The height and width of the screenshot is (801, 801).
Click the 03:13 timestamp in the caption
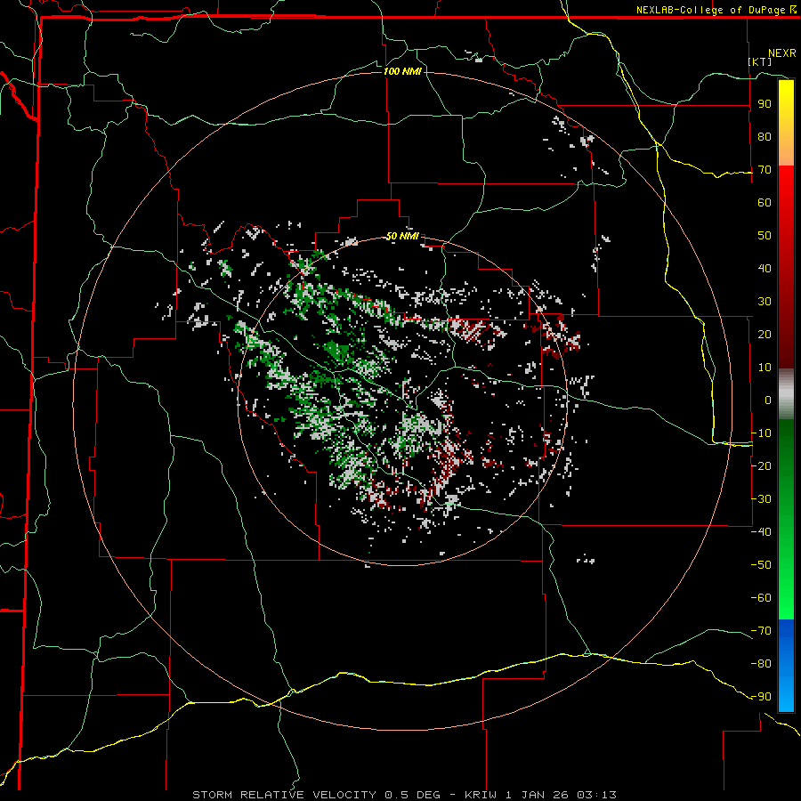point(596,795)
